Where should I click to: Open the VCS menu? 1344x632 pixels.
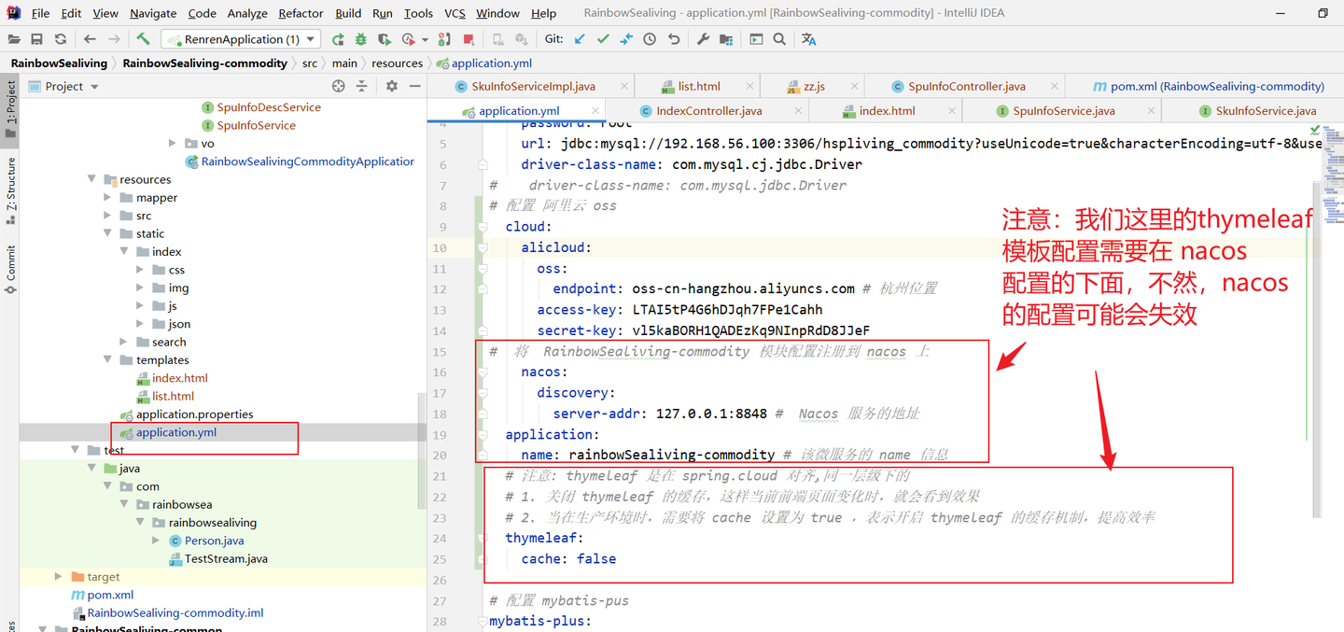[456, 13]
